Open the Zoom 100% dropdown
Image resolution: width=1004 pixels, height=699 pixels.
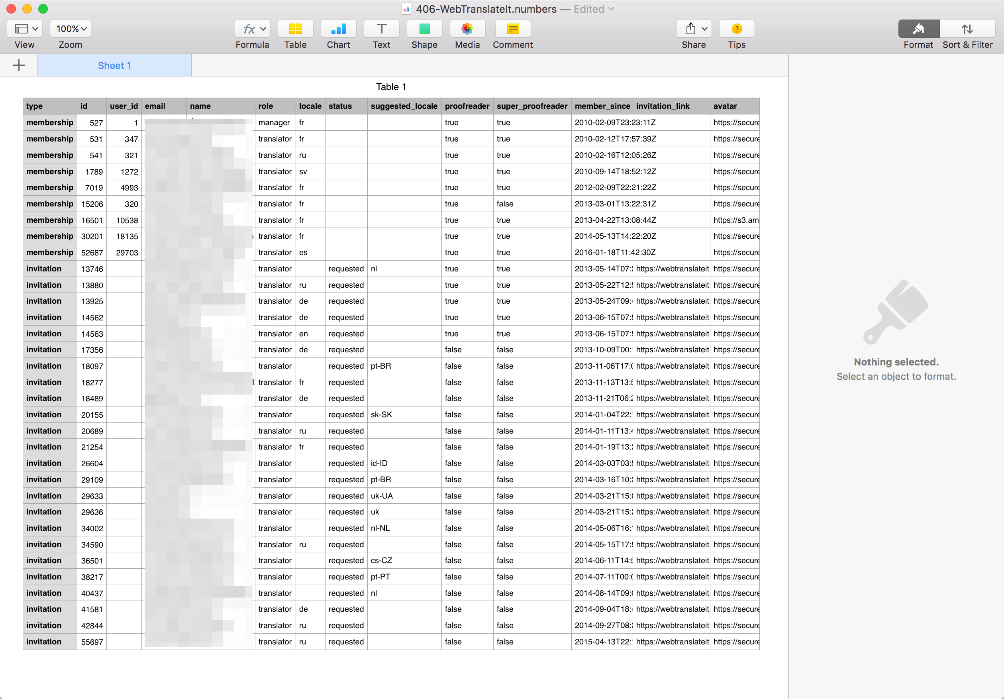[71, 29]
